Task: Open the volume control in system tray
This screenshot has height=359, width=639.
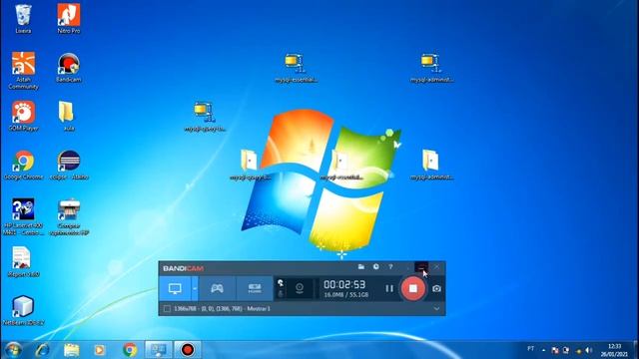Action: pos(588,350)
